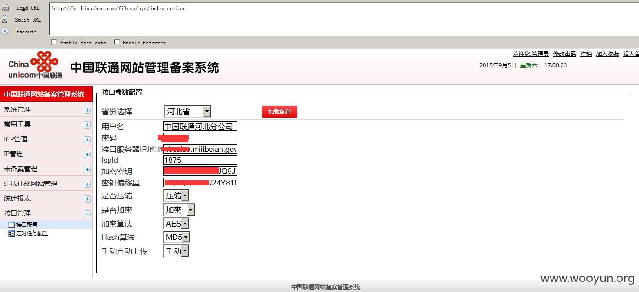Select ICP管理 menu item
Screen dimensions: 639x292
[x=46, y=139]
